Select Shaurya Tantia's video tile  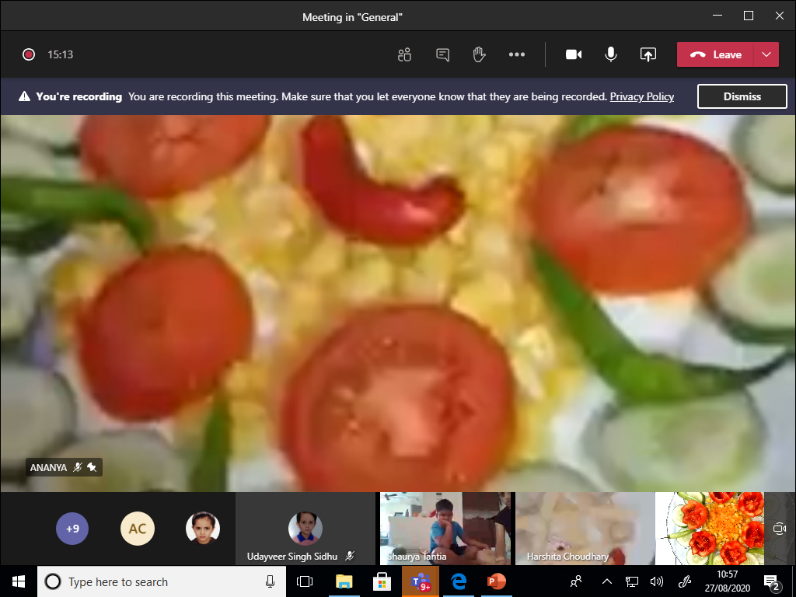pyautogui.click(x=445, y=529)
